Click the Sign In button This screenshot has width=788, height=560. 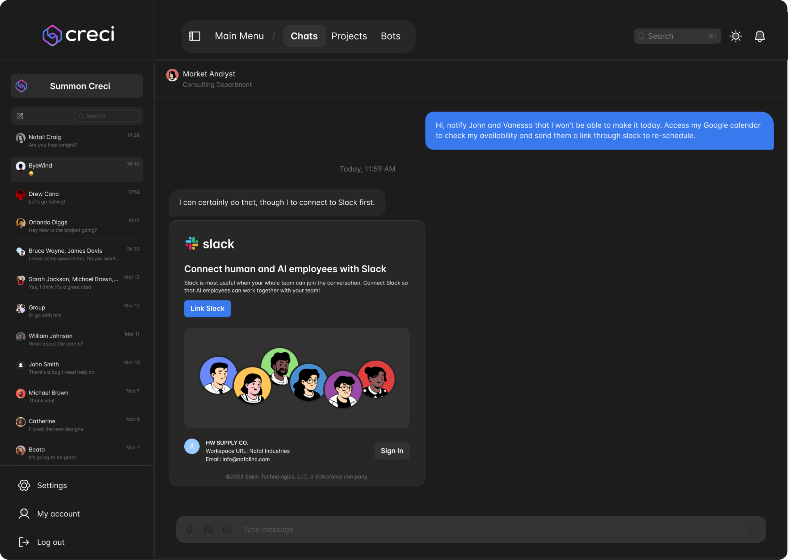tap(392, 451)
